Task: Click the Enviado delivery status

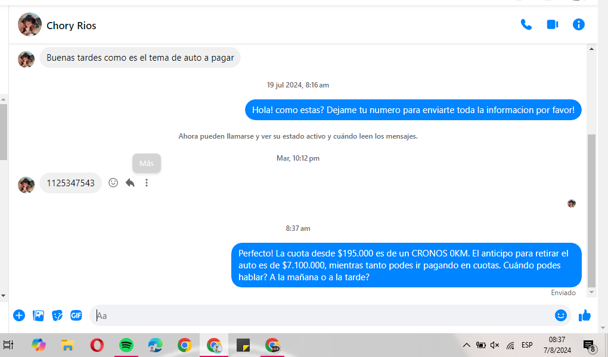Action: [x=563, y=293]
